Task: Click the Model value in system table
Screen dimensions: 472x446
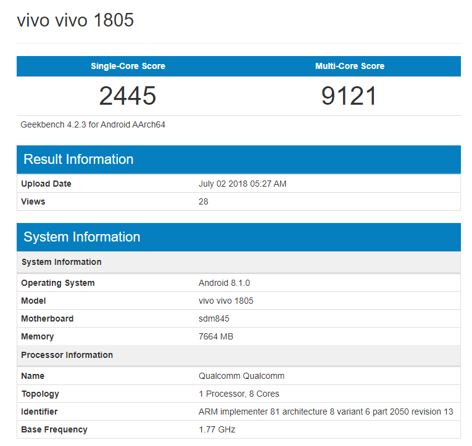Action: point(226,301)
